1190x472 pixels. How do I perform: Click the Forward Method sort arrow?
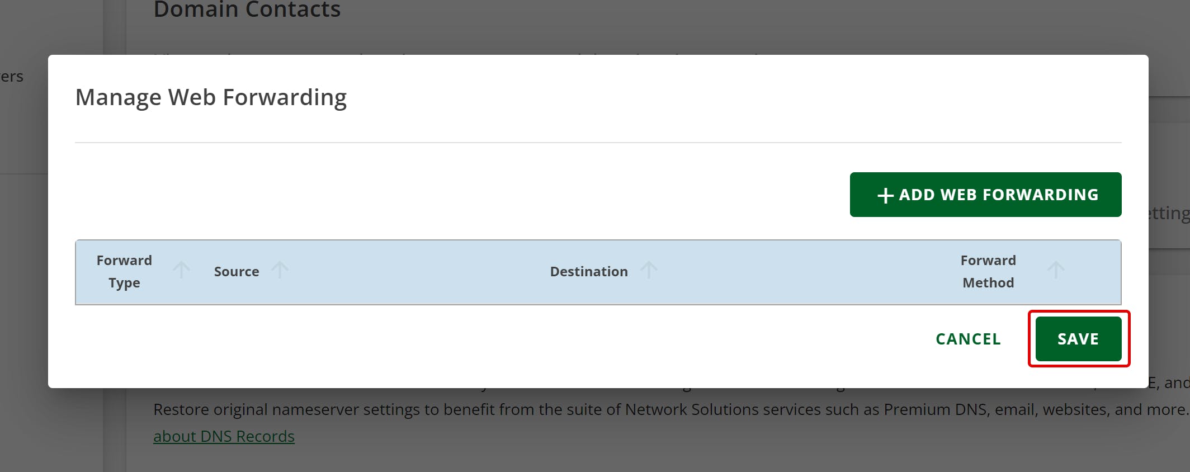click(1056, 270)
